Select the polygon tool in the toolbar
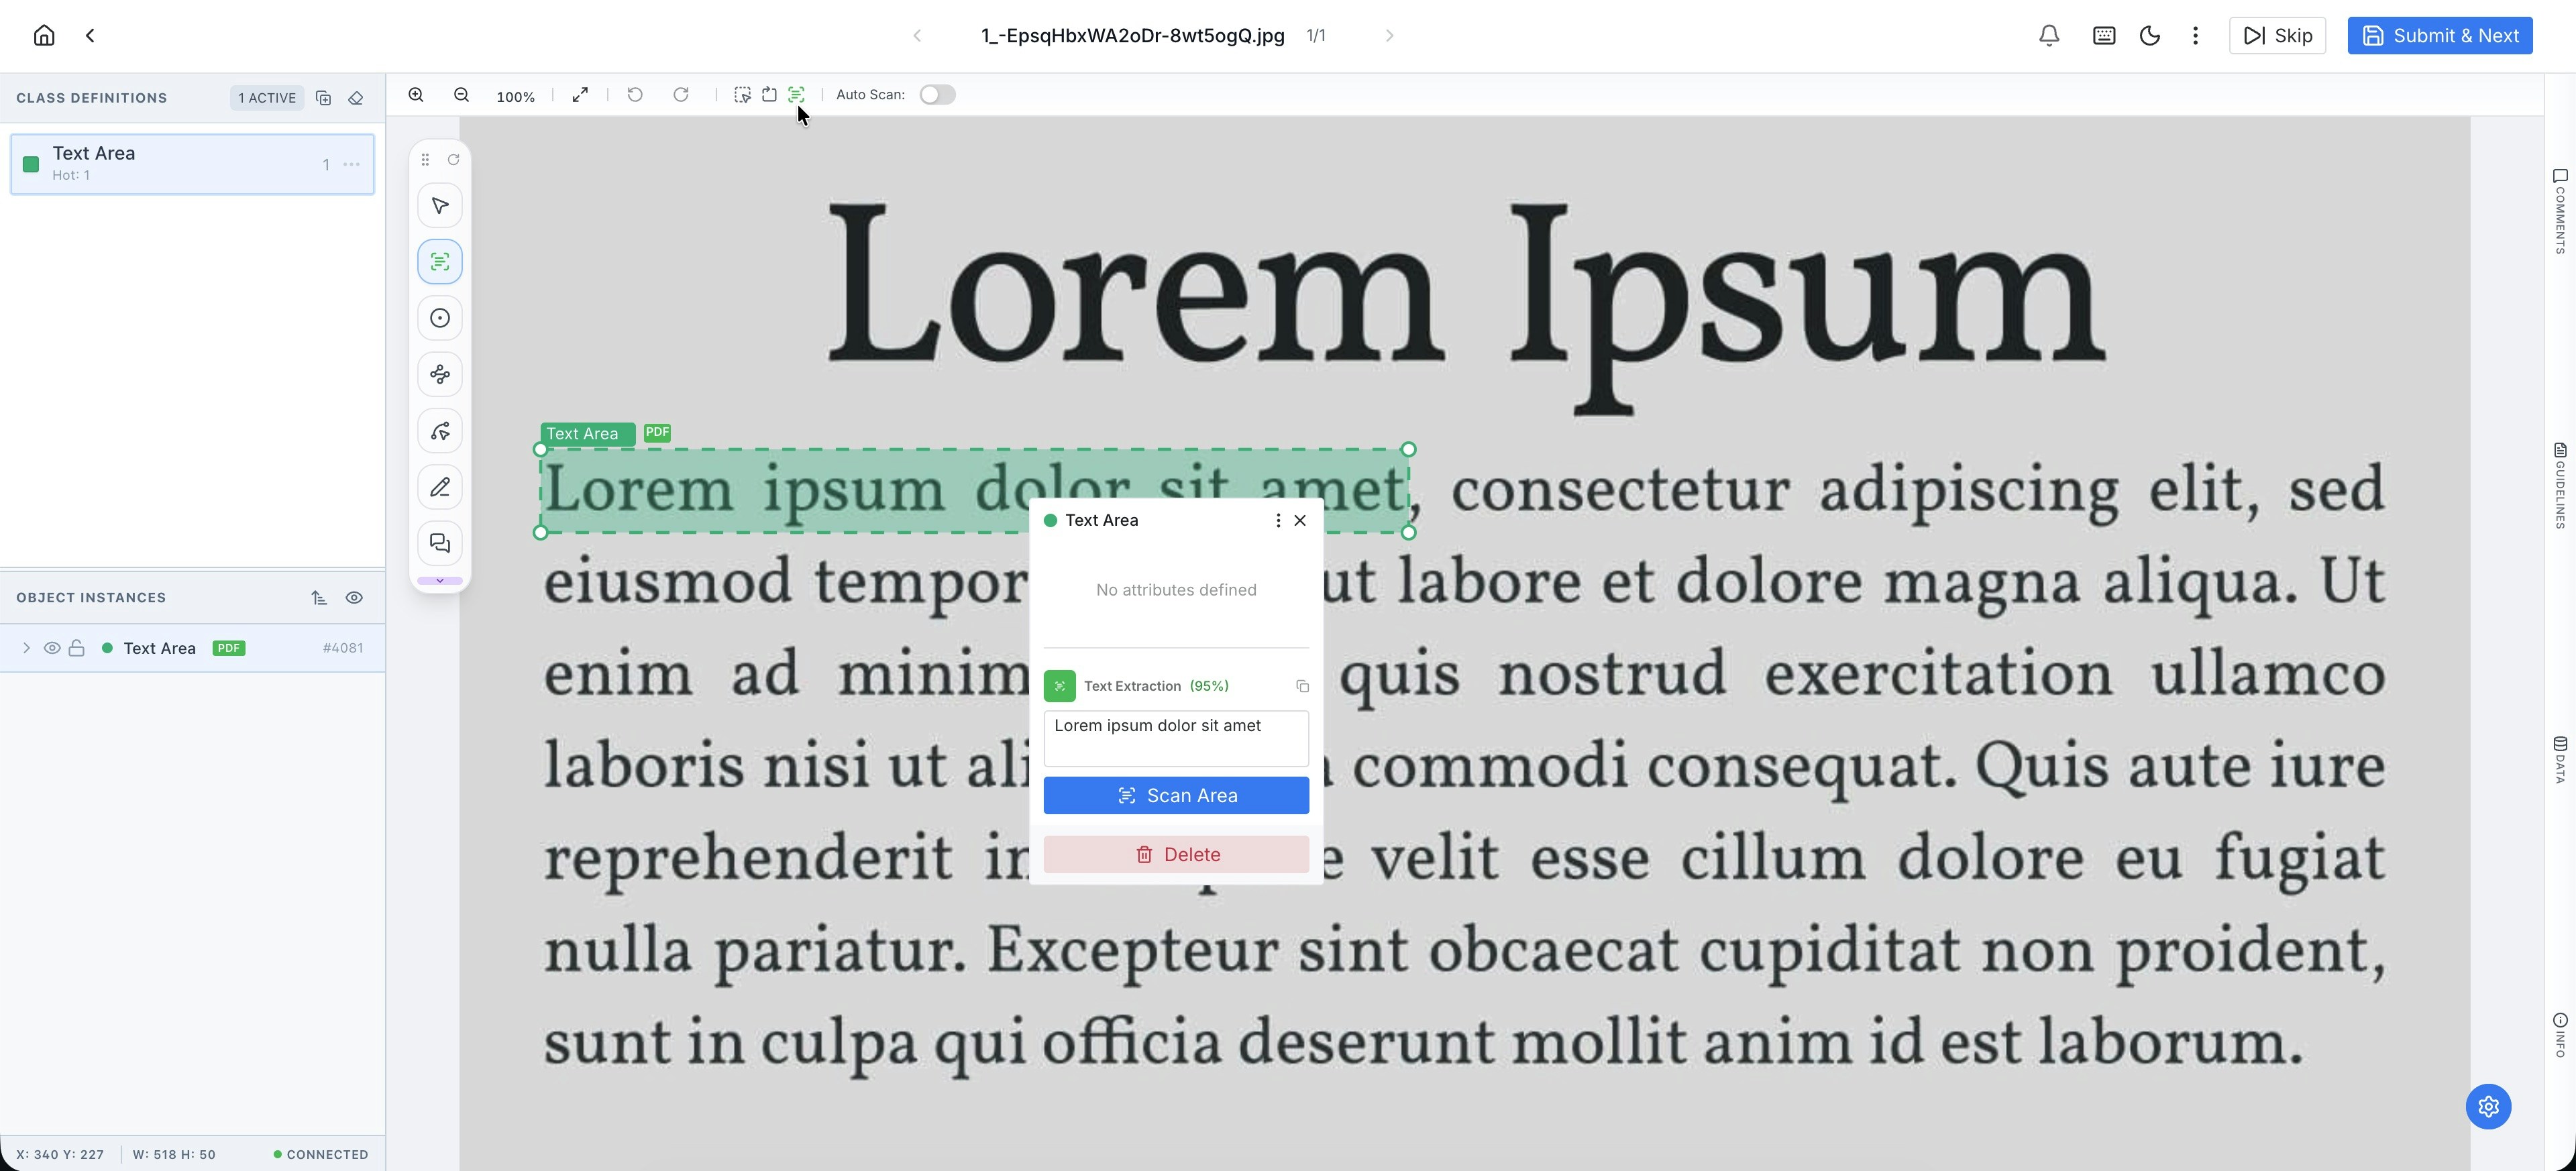 pyautogui.click(x=439, y=374)
